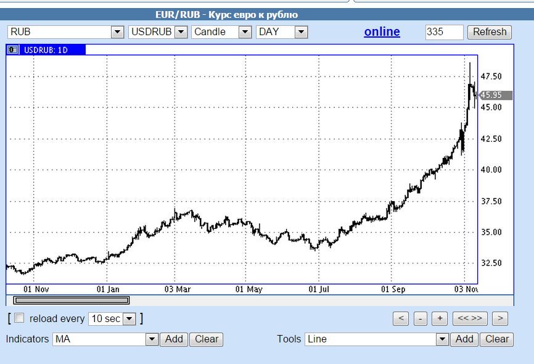Follow the online link
The height and width of the screenshot is (364, 534).
point(382,32)
